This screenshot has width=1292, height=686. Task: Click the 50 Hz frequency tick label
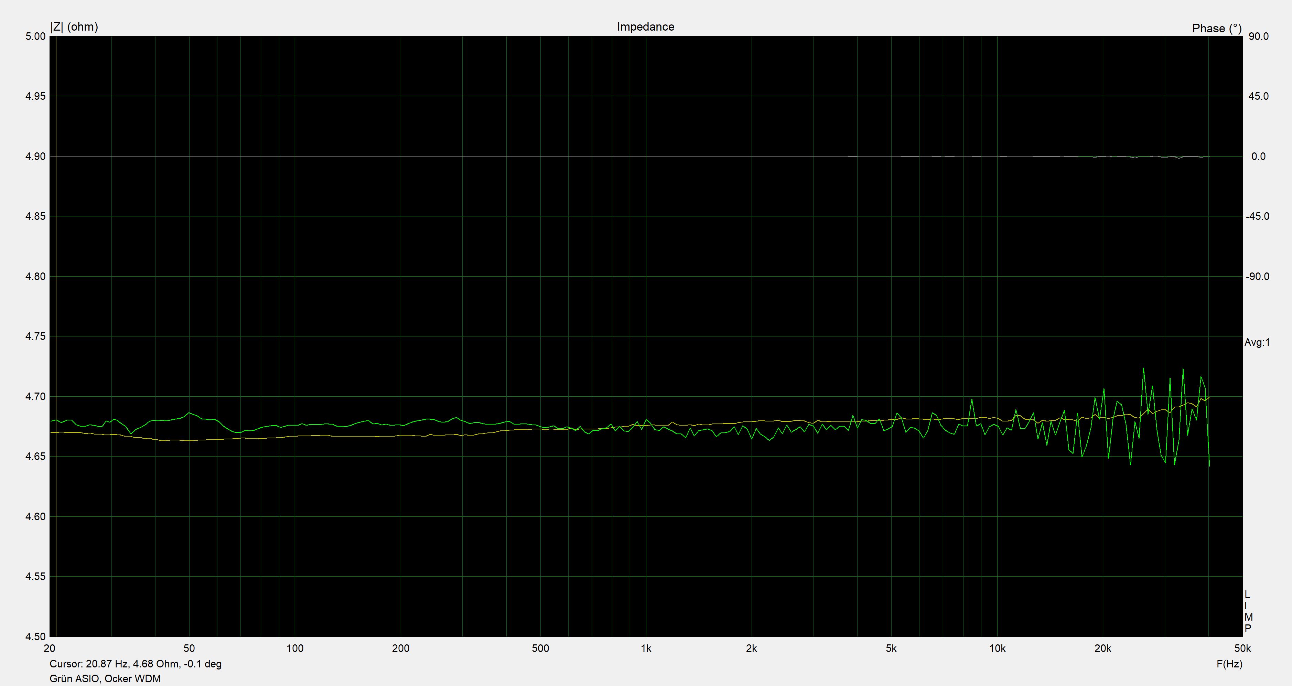pos(189,649)
